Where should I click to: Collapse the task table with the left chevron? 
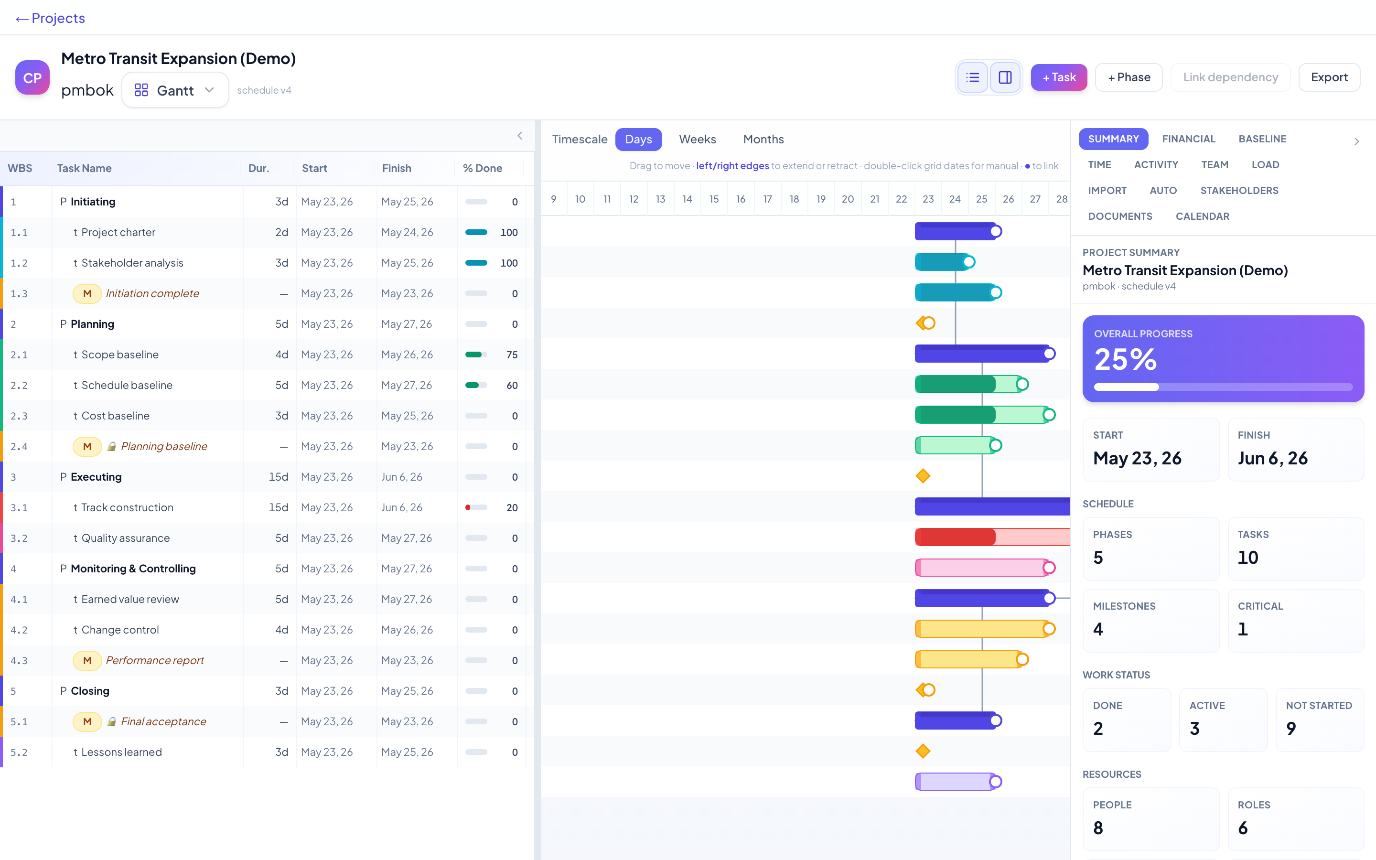[x=520, y=135]
